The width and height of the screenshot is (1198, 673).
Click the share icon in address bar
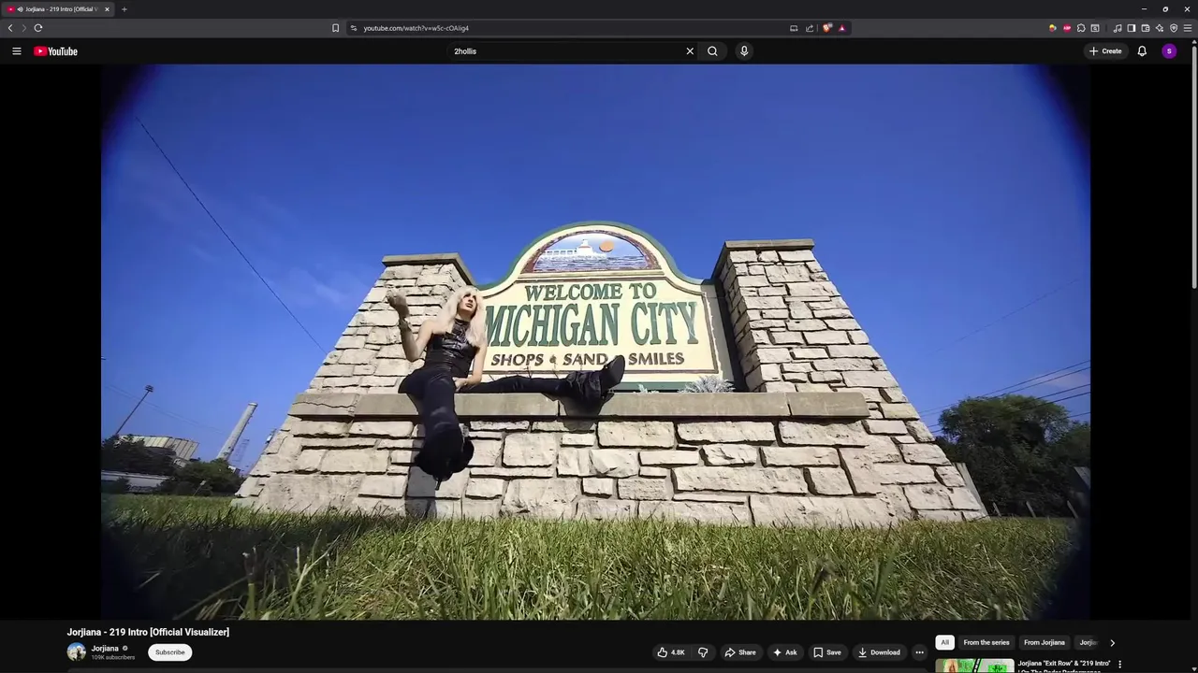click(x=810, y=28)
